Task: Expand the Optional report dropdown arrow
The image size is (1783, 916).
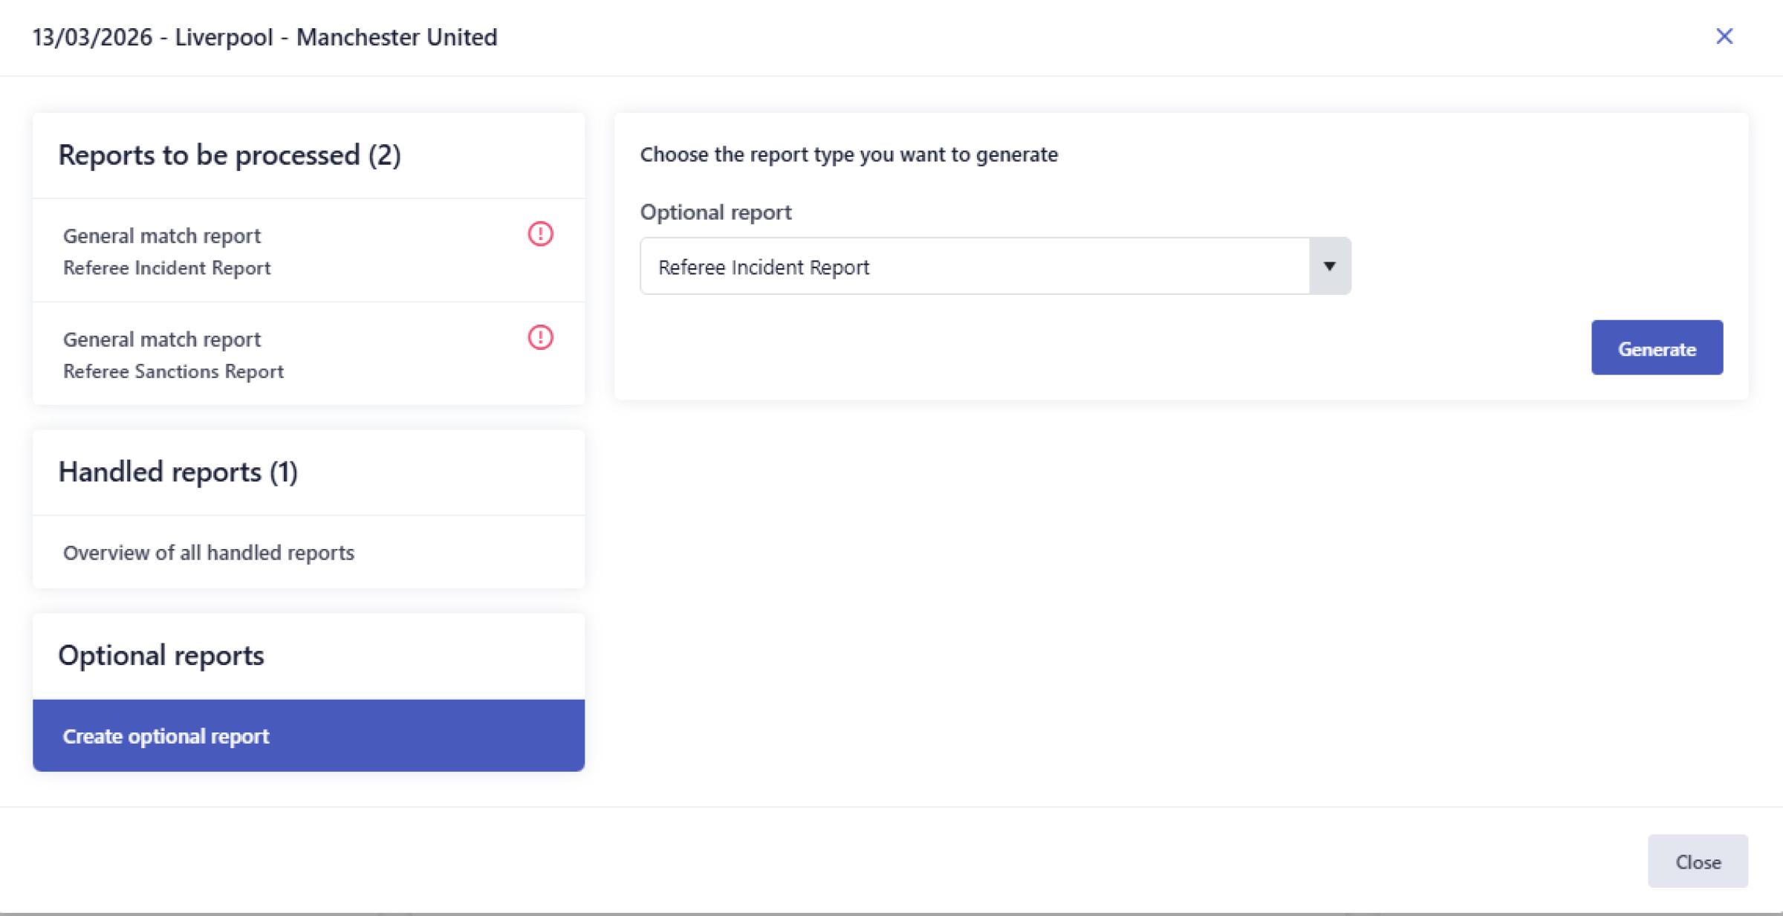Action: (1329, 266)
